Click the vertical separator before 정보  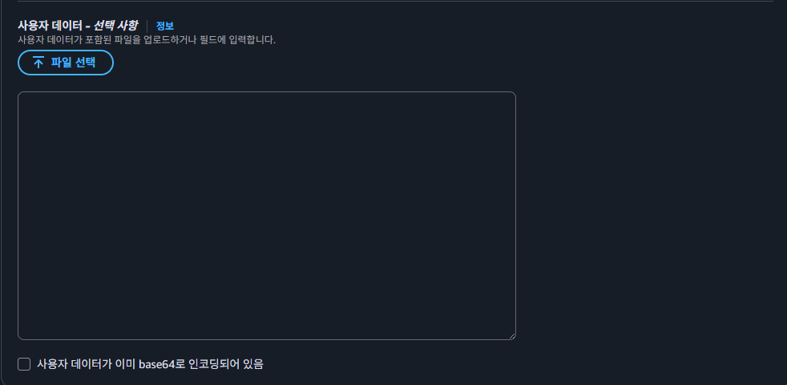click(x=147, y=26)
